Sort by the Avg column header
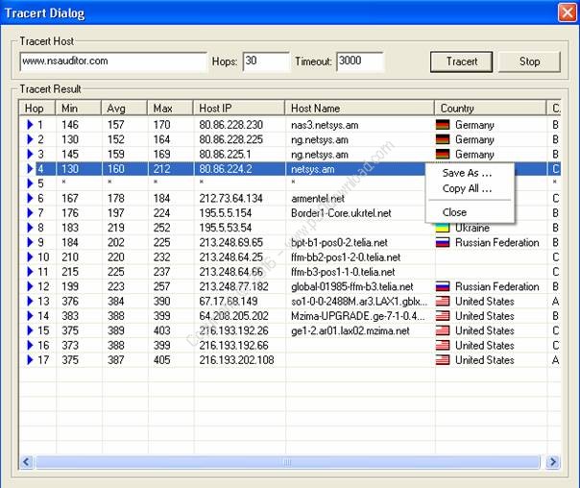 124,109
